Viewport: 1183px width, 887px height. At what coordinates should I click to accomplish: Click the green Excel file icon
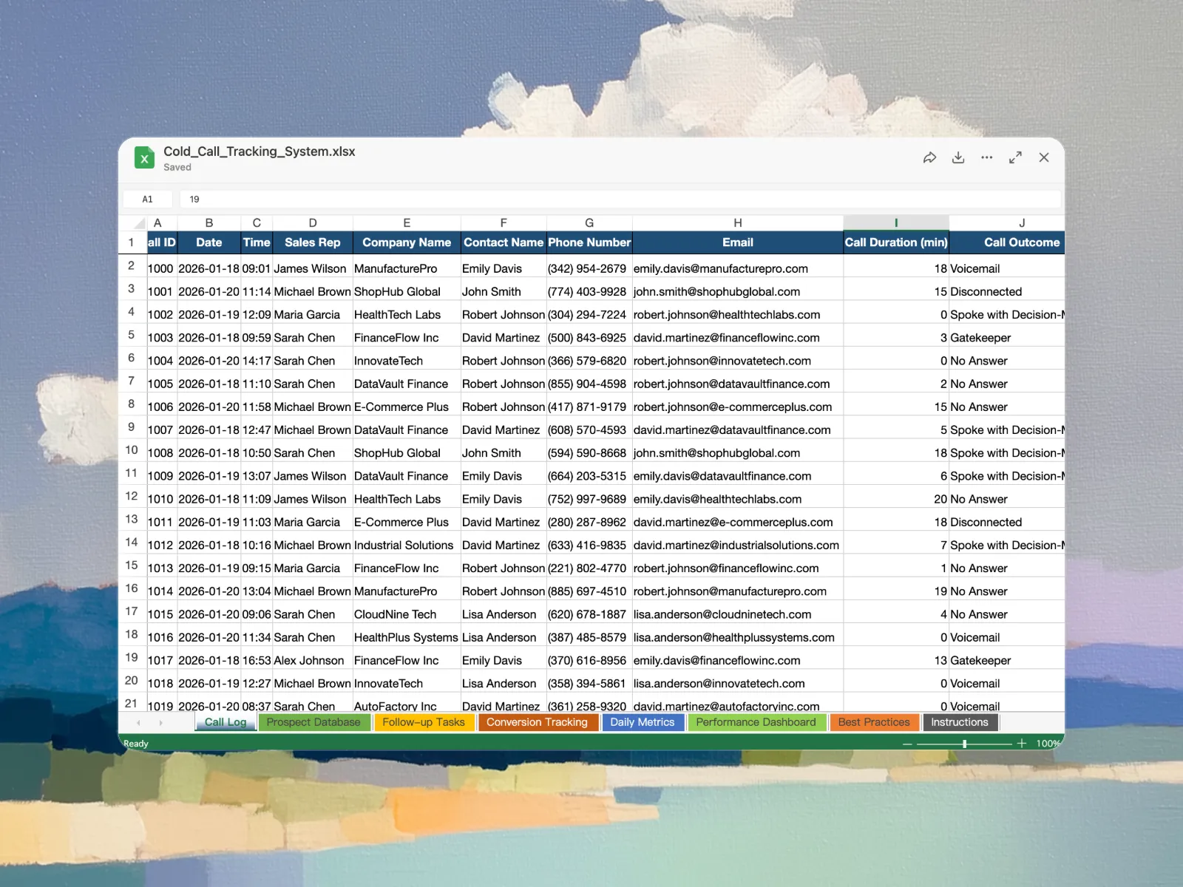(144, 157)
